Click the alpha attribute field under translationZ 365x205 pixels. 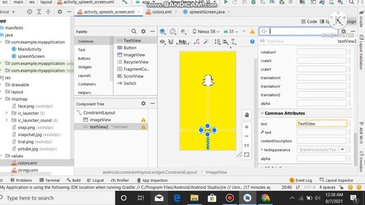(322, 104)
